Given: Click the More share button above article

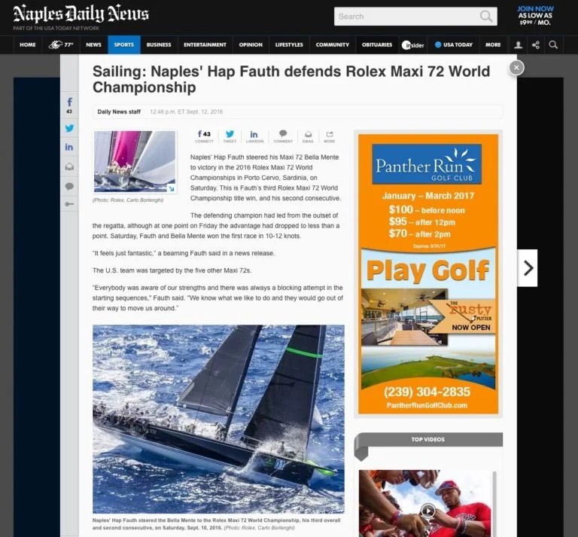Looking at the screenshot, I should (x=330, y=136).
